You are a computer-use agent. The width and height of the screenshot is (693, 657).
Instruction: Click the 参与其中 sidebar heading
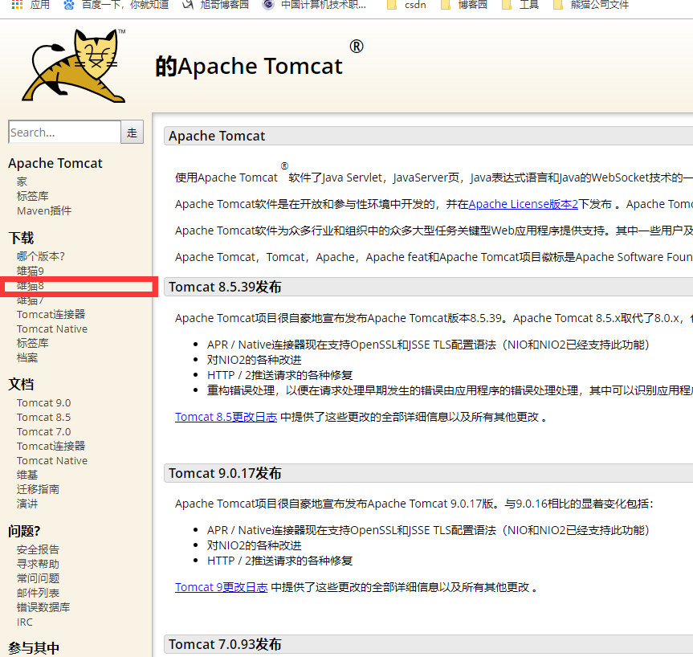click(34, 648)
